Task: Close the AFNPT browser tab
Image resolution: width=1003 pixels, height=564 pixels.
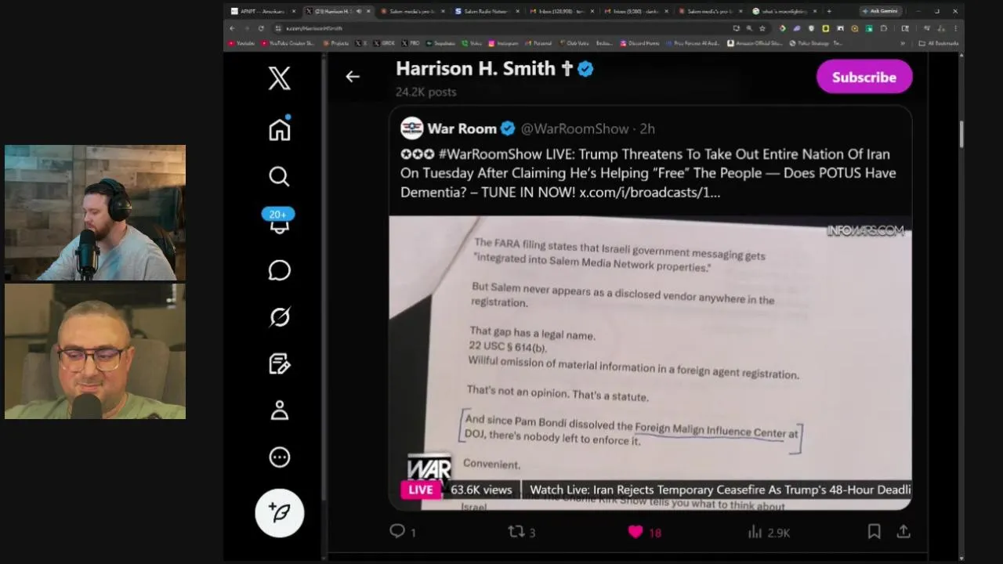Action: pyautogui.click(x=294, y=11)
